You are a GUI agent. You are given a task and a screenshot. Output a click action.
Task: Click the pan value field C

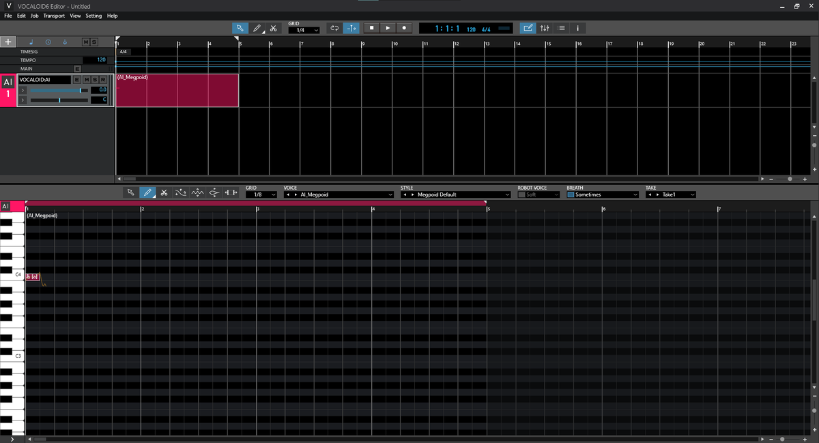point(99,100)
